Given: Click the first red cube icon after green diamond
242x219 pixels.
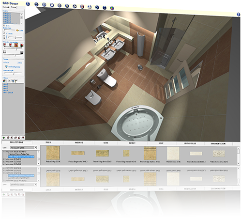Looking at the screenshot, I should [x=8, y=138].
